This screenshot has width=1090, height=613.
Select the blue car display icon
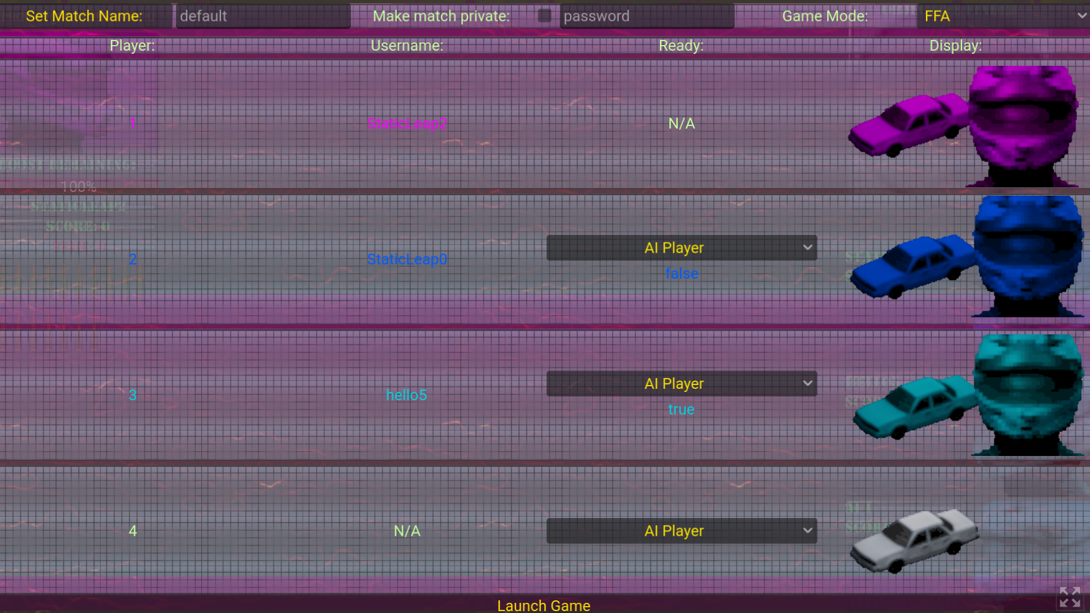[x=912, y=266]
